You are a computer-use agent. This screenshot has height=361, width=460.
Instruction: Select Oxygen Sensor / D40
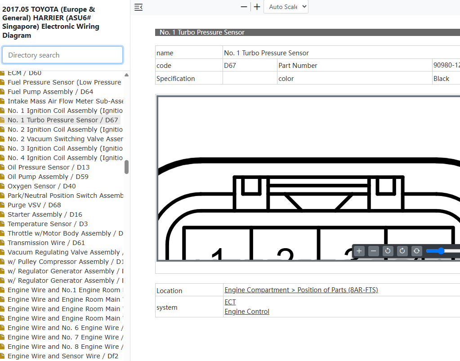click(42, 186)
